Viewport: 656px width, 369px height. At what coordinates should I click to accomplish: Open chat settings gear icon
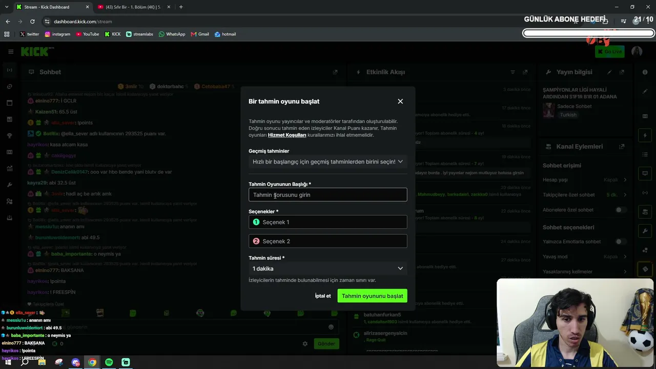coord(305,344)
